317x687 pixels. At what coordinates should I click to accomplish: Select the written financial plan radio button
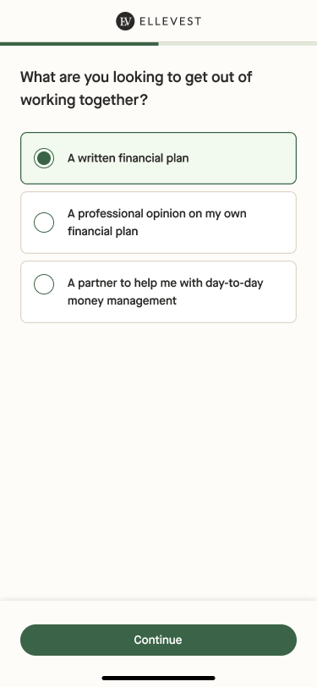pos(44,158)
